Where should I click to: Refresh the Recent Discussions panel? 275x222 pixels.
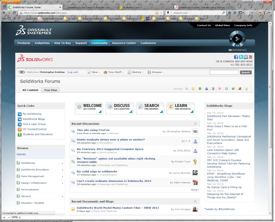(195, 124)
